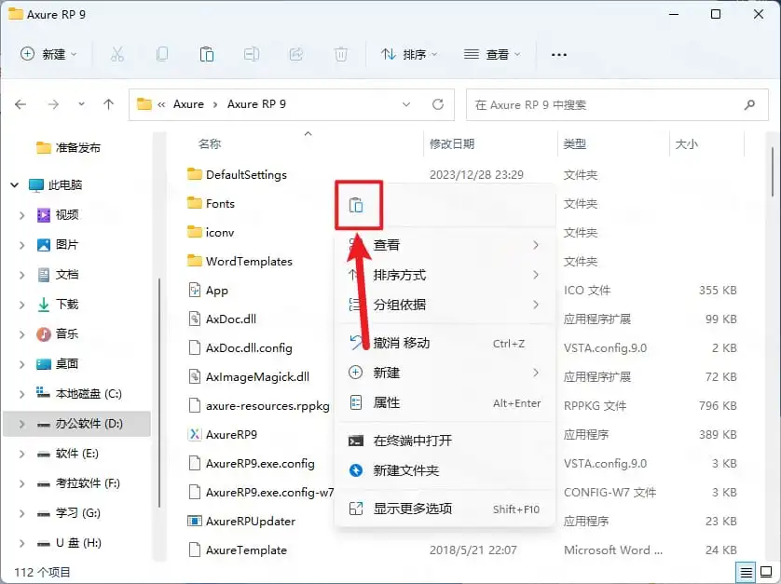
Task: Refresh the current folder view
Action: pos(438,104)
